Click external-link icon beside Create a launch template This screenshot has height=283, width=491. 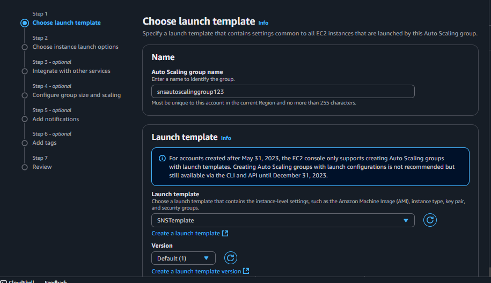point(225,234)
